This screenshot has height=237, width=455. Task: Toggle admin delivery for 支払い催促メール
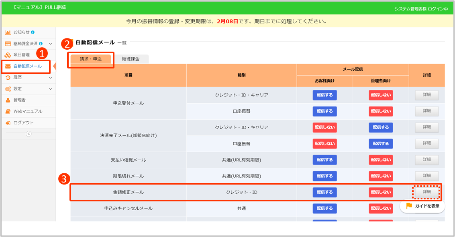381,160
